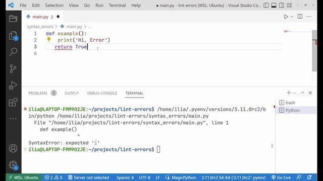Open run options dropdown beside play button

(292, 17)
